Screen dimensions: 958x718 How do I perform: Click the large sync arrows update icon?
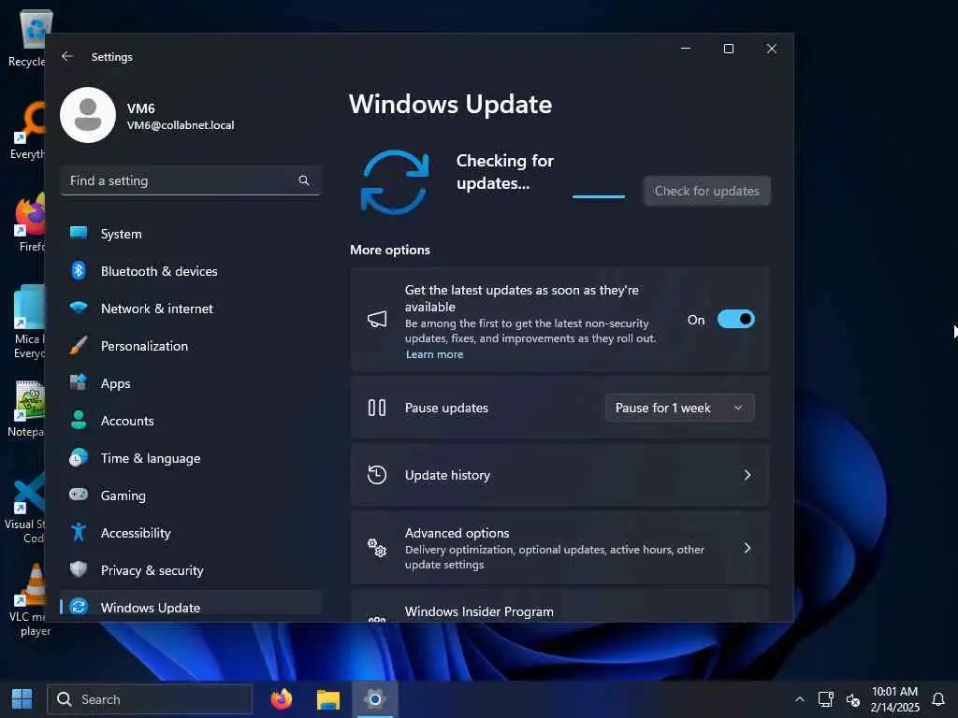(x=395, y=182)
